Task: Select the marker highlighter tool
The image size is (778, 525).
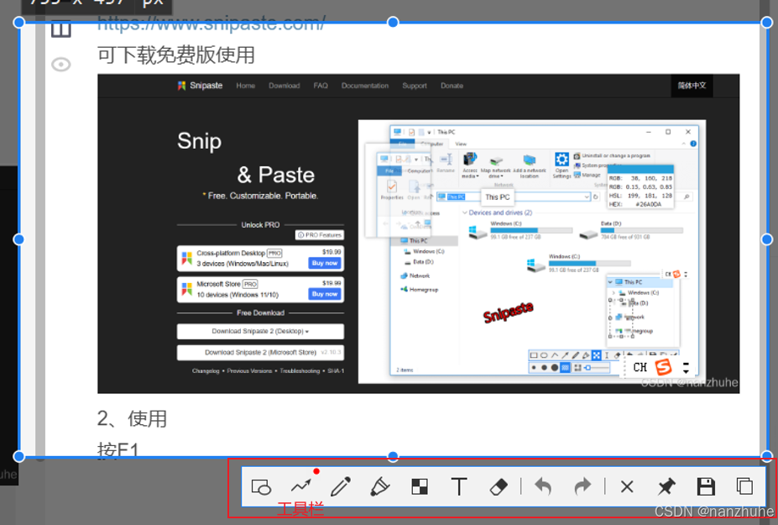Action: (x=379, y=486)
